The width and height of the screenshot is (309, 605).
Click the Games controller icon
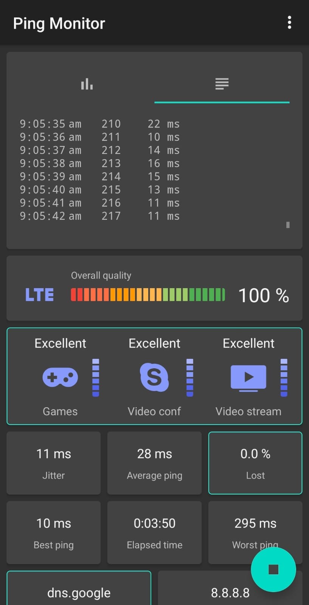coord(60,377)
